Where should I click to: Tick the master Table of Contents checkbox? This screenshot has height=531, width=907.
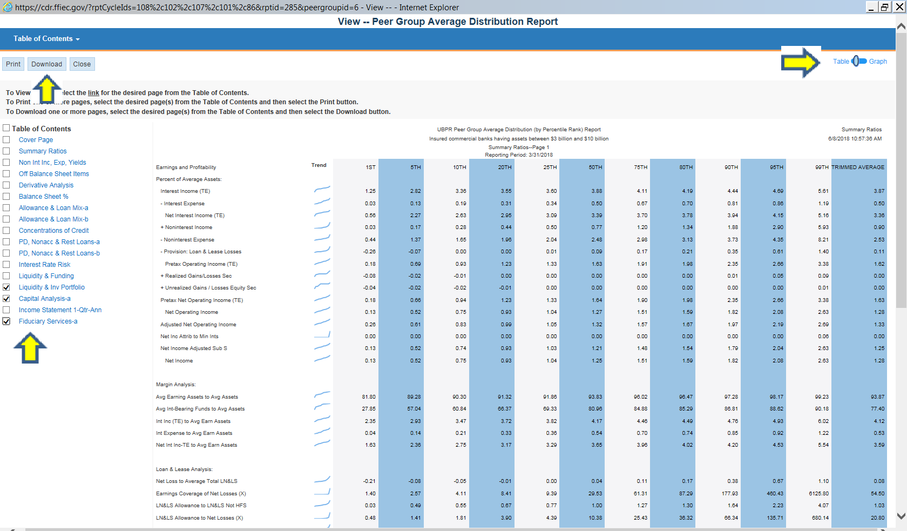point(6,128)
